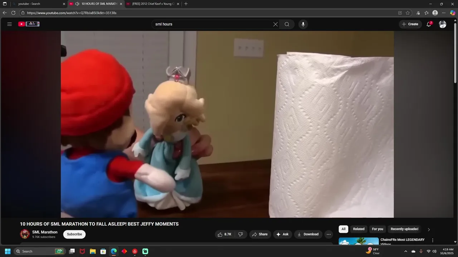
Task: Click the video player to pause
Action: 227,124
